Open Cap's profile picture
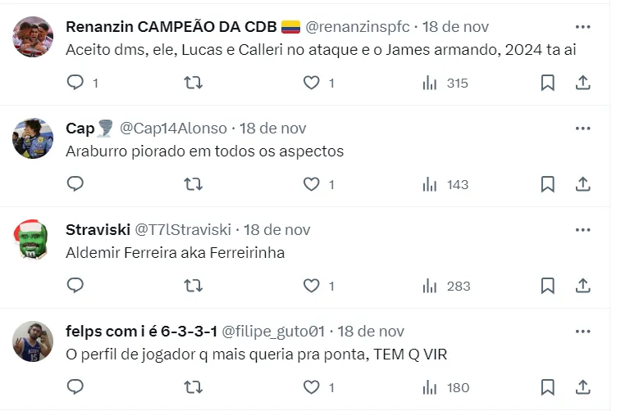 pos(34,138)
